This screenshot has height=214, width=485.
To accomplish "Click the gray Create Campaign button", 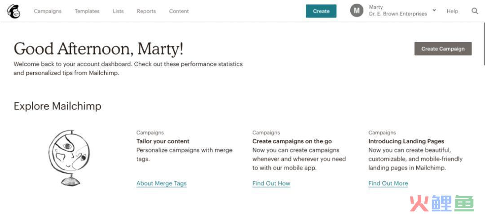I will 443,49.
